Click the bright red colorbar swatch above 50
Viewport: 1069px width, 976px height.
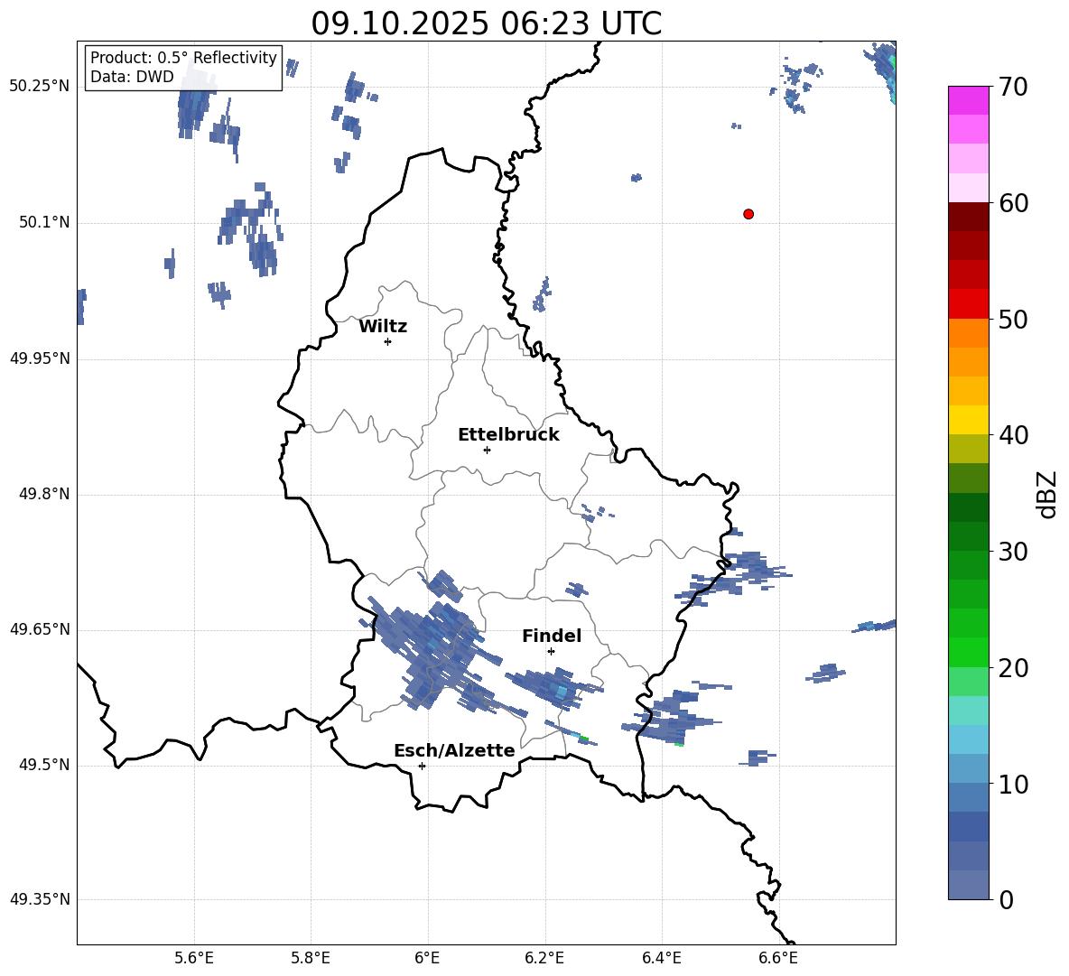point(969,303)
